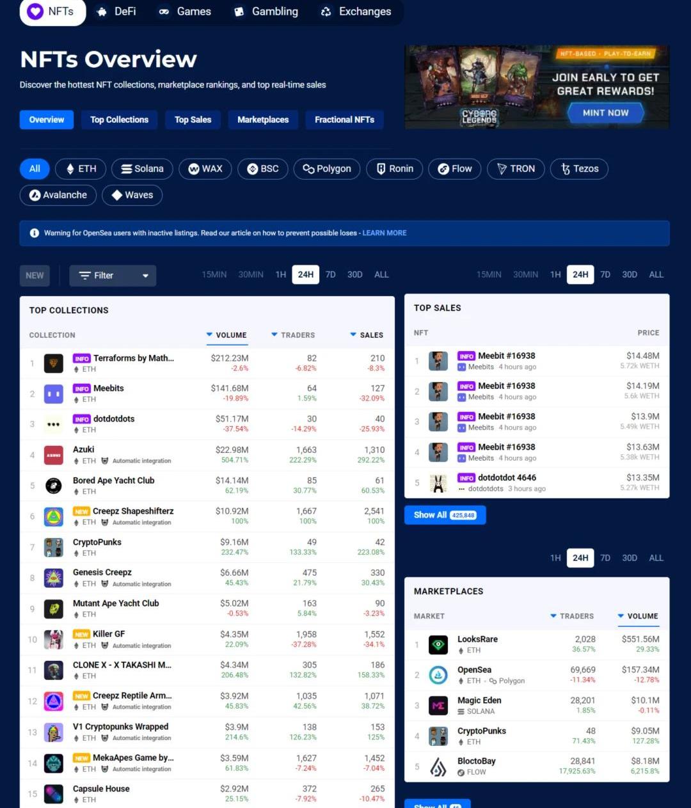Open the top Meebit #16938 sale thumbnail

pos(438,361)
